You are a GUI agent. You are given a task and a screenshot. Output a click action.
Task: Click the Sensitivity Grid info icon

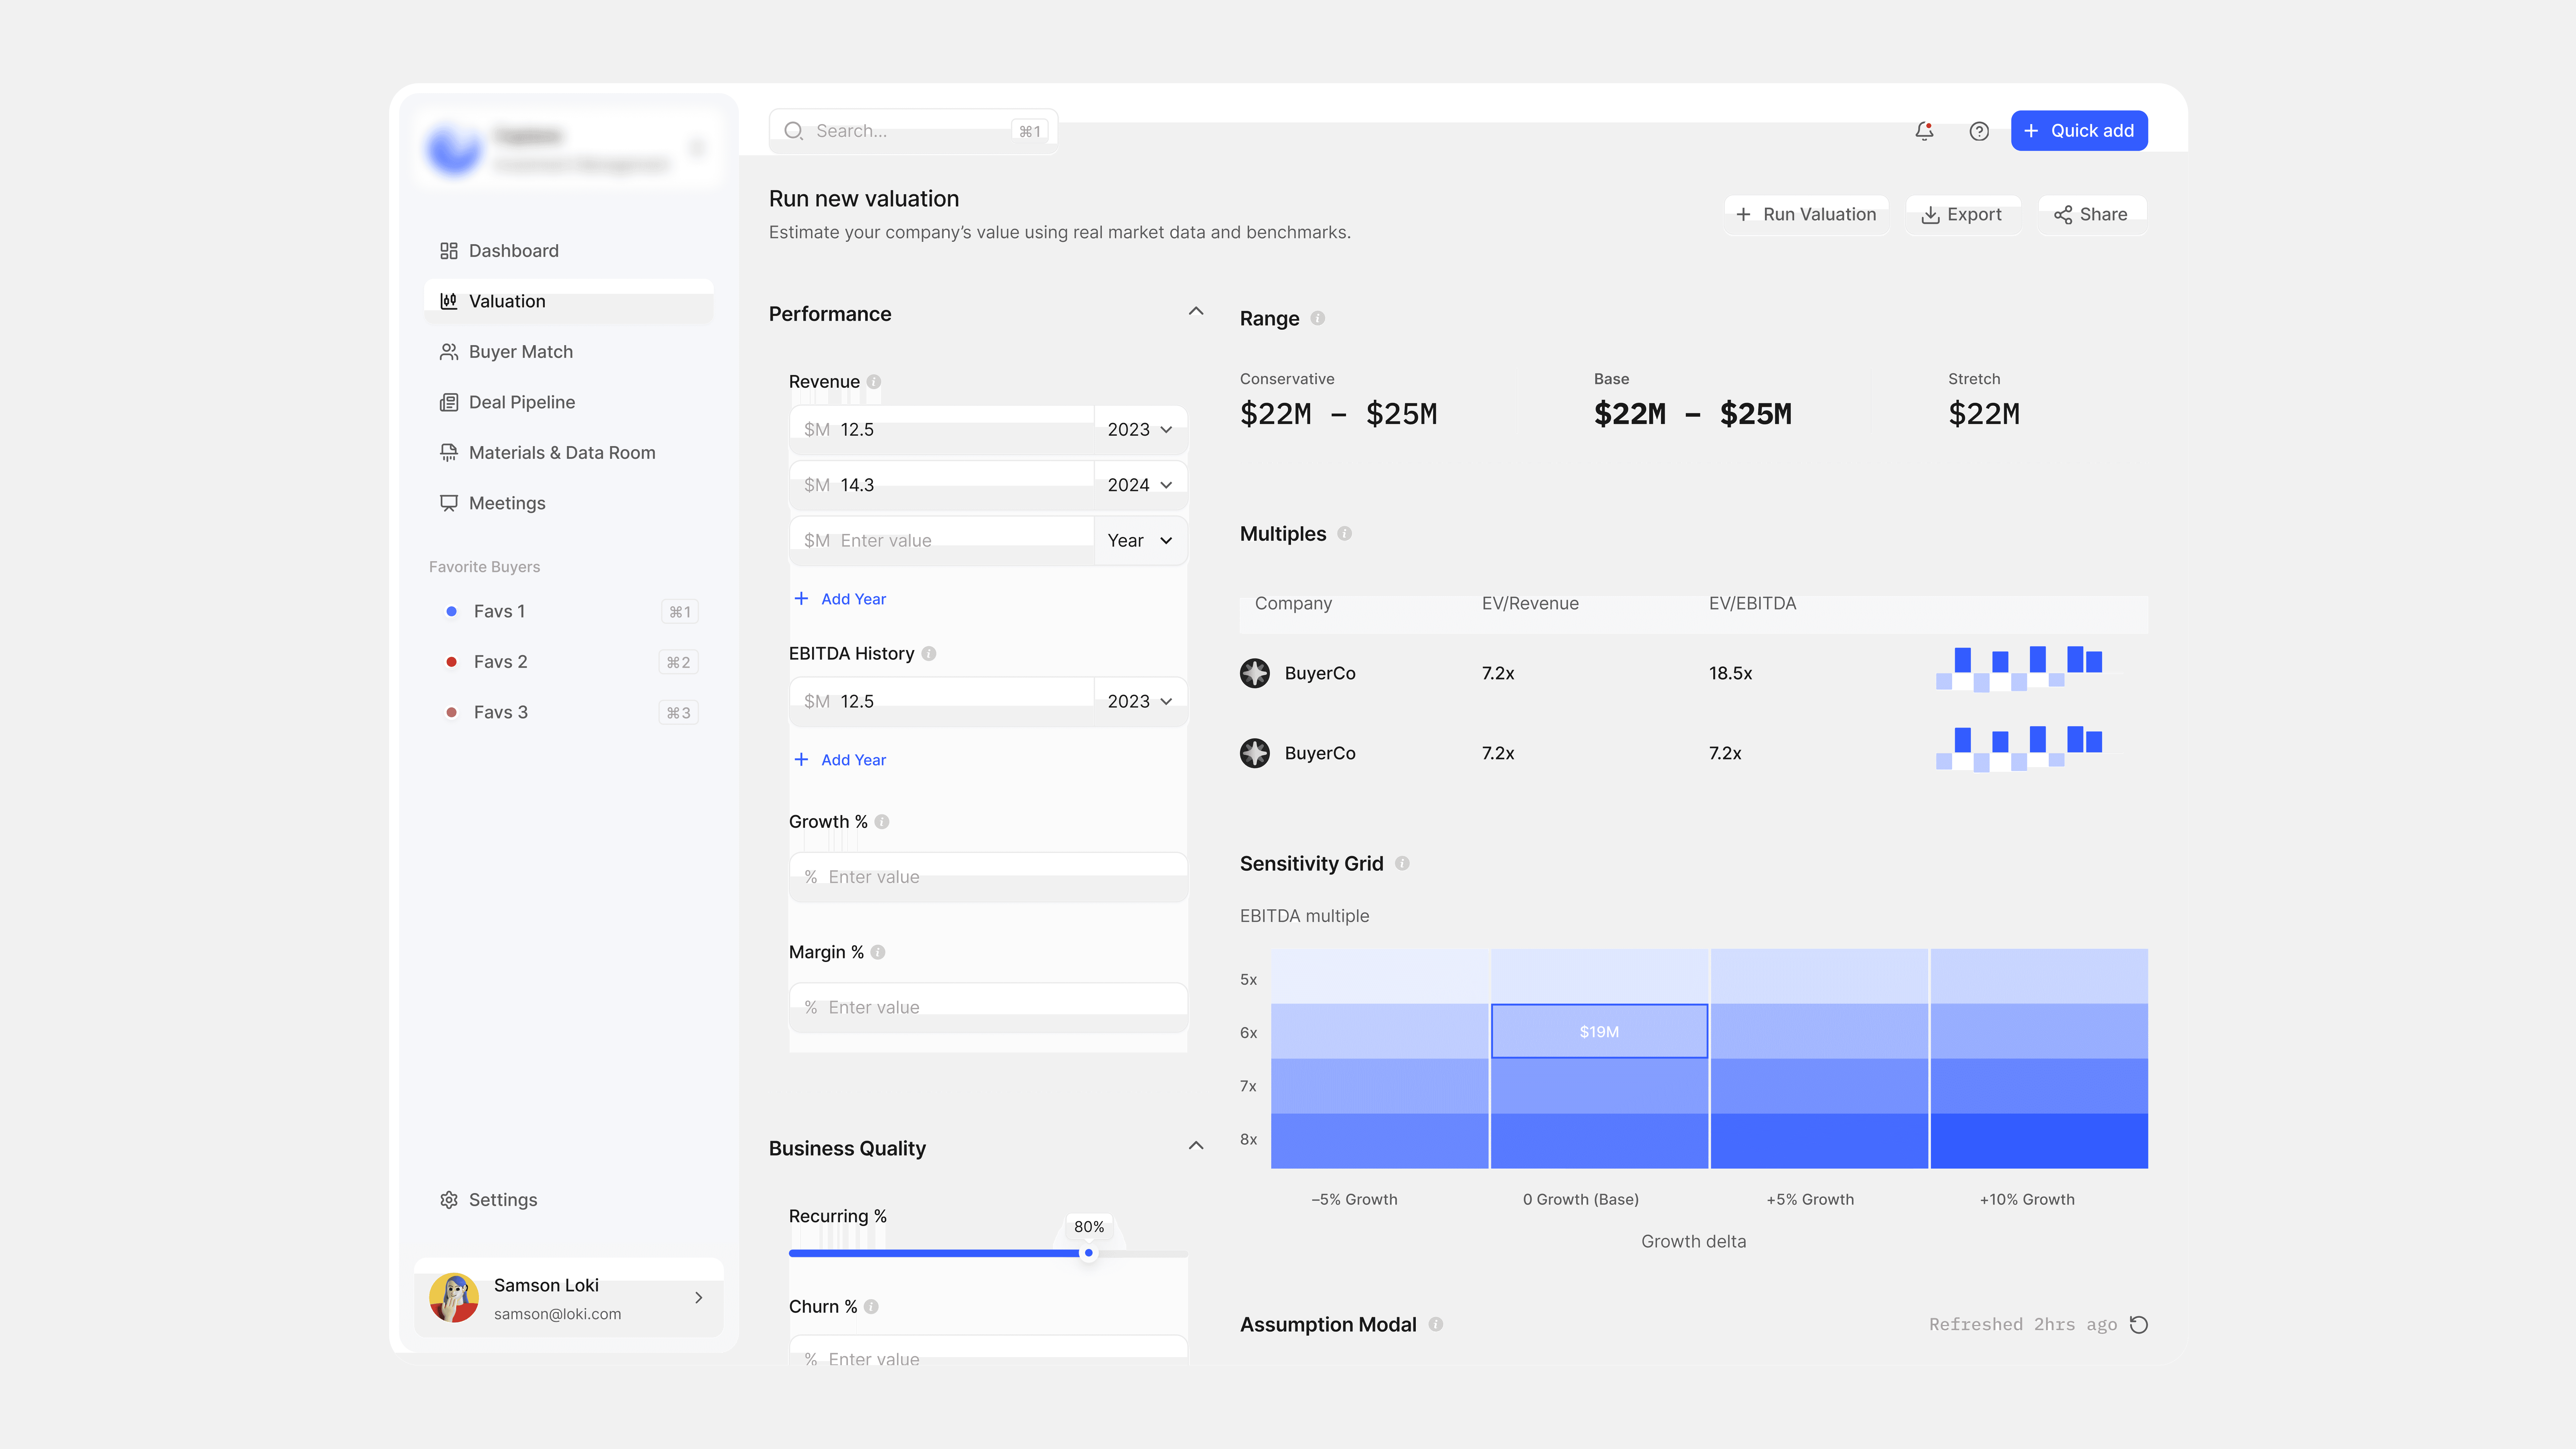(1402, 863)
